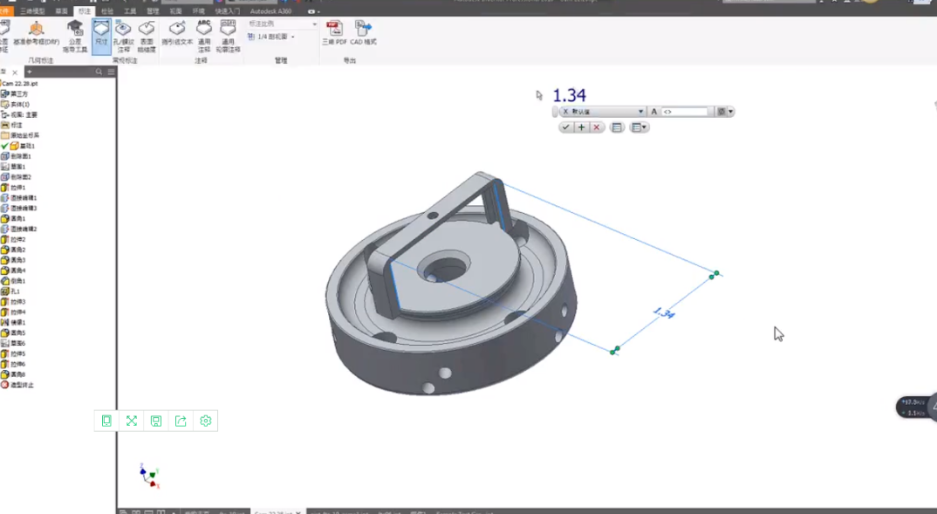Click the 1.34 dimension label on the model
This screenshot has height=514, width=937.
click(x=664, y=312)
